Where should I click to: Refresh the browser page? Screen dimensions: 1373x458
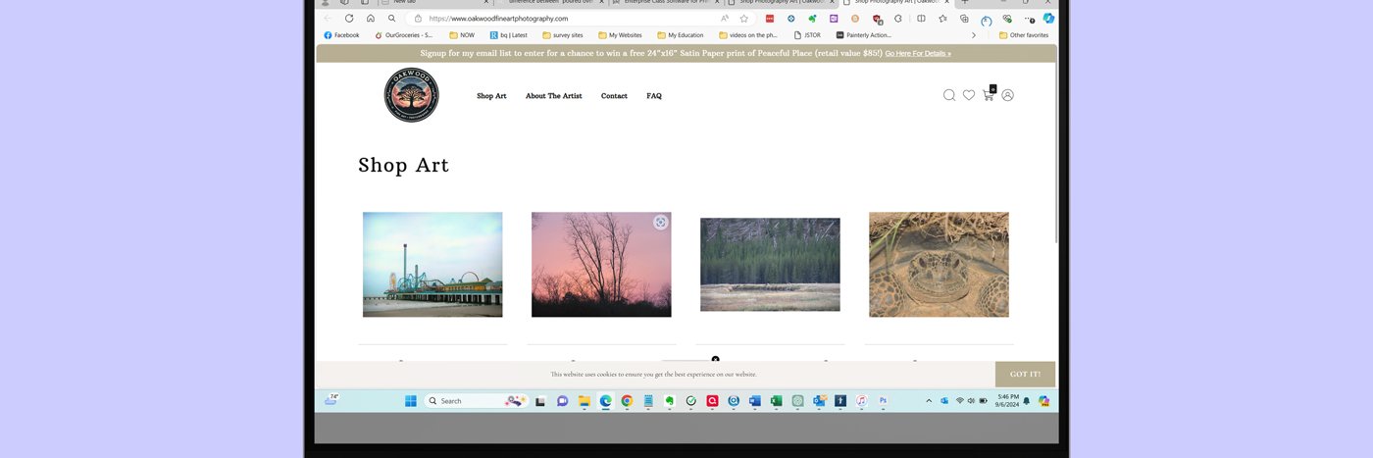tap(349, 18)
